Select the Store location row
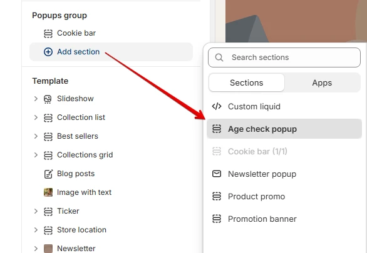The width and height of the screenshot is (367, 253). pyautogui.click(x=111, y=230)
